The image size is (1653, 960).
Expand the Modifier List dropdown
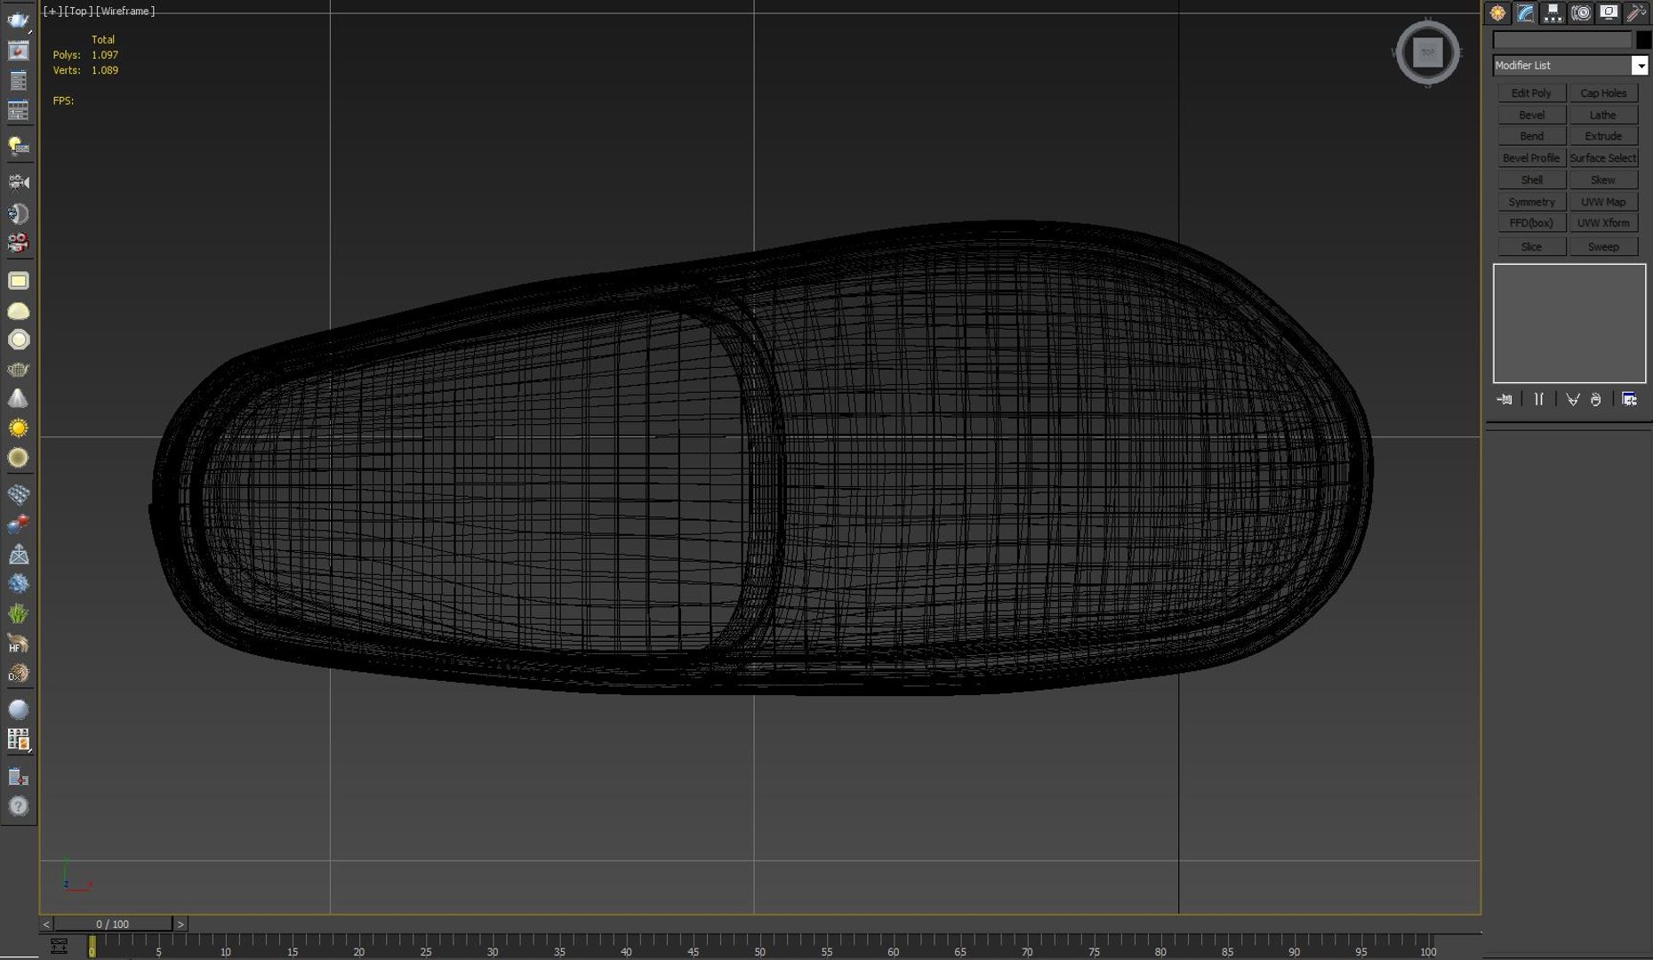[1640, 66]
